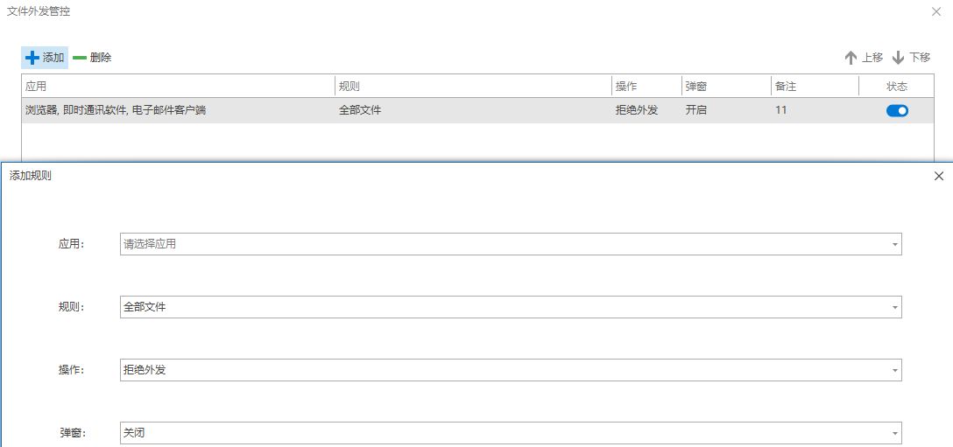The height and width of the screenshot is (447, 953).
Task: Click the Move Down arrow icon
Action: 898,58
